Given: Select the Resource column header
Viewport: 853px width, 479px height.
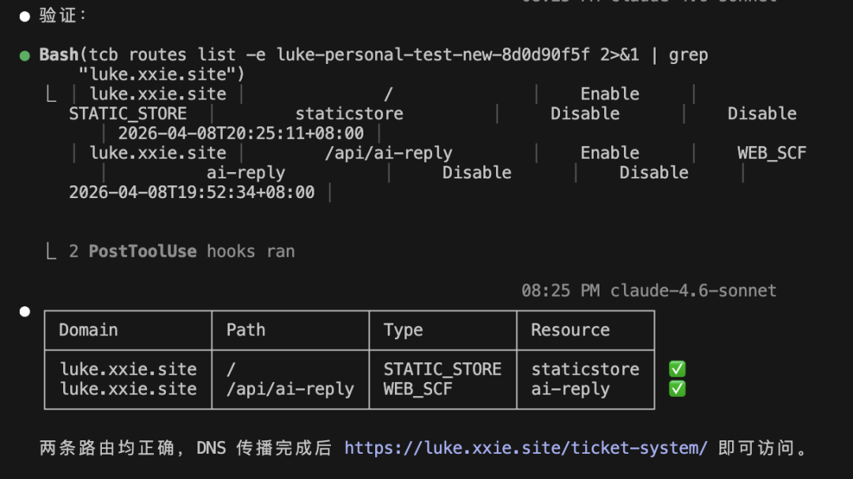Looking at the screenshot, I should [570, 330].
